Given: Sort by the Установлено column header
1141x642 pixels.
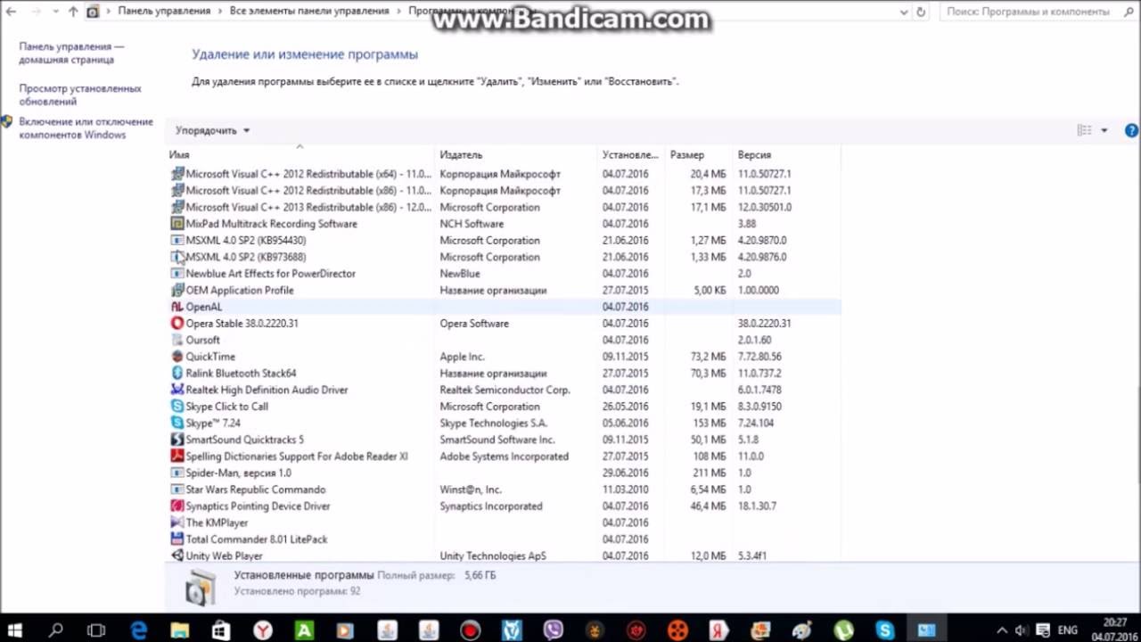Looking at the screenshot, I should tap(630, 155).
